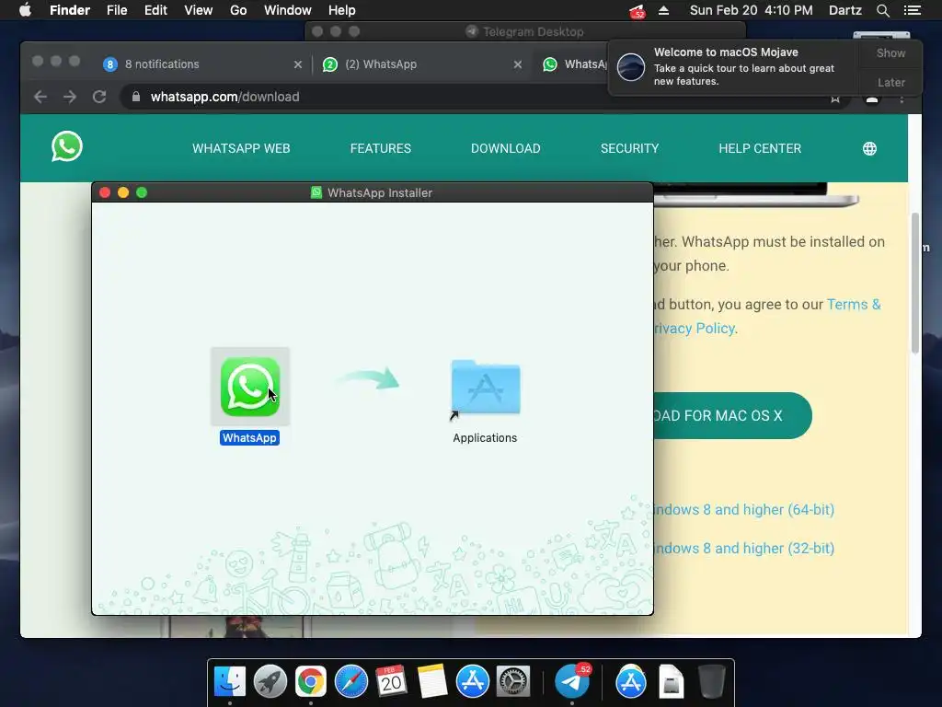This screenshot has height=707, width=942.
Task: Open File menu
Action: point(117,10)
